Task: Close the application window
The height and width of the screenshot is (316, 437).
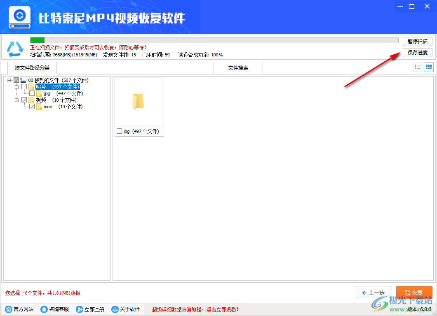Action: 427,6
